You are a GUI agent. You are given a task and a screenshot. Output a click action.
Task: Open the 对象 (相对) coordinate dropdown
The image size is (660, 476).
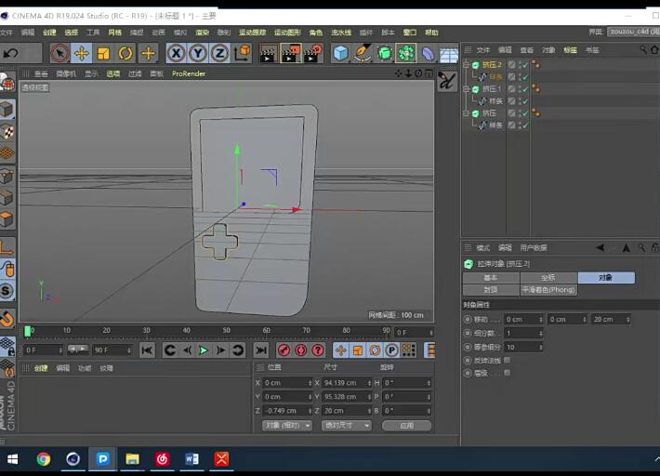(x=287, y=426)
